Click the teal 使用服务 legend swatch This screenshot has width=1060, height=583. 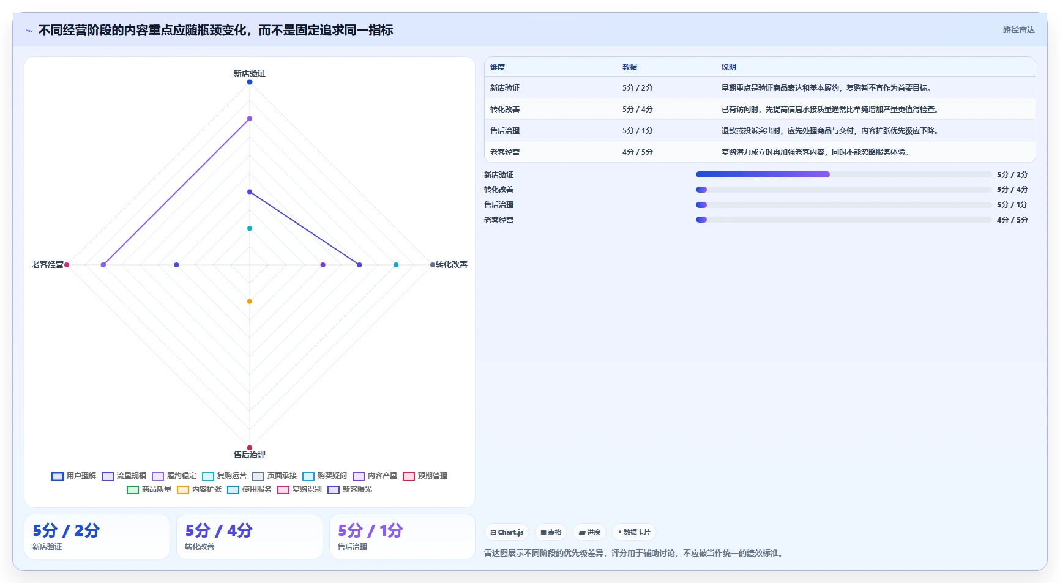pos(233,489)
